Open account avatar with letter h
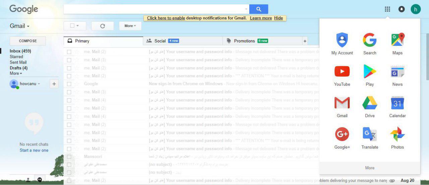 tap(416, 9)
